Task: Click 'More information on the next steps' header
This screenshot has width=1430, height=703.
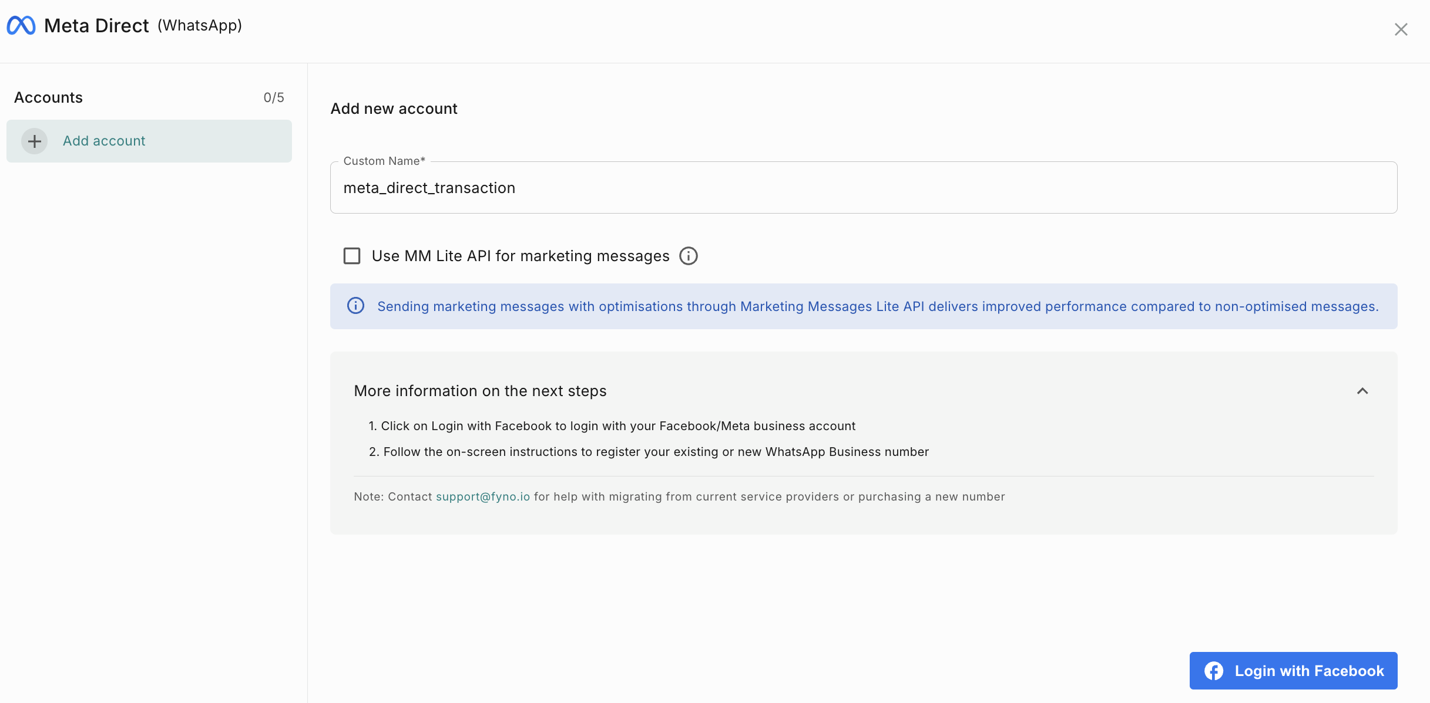Action: (x=480, y=391)
